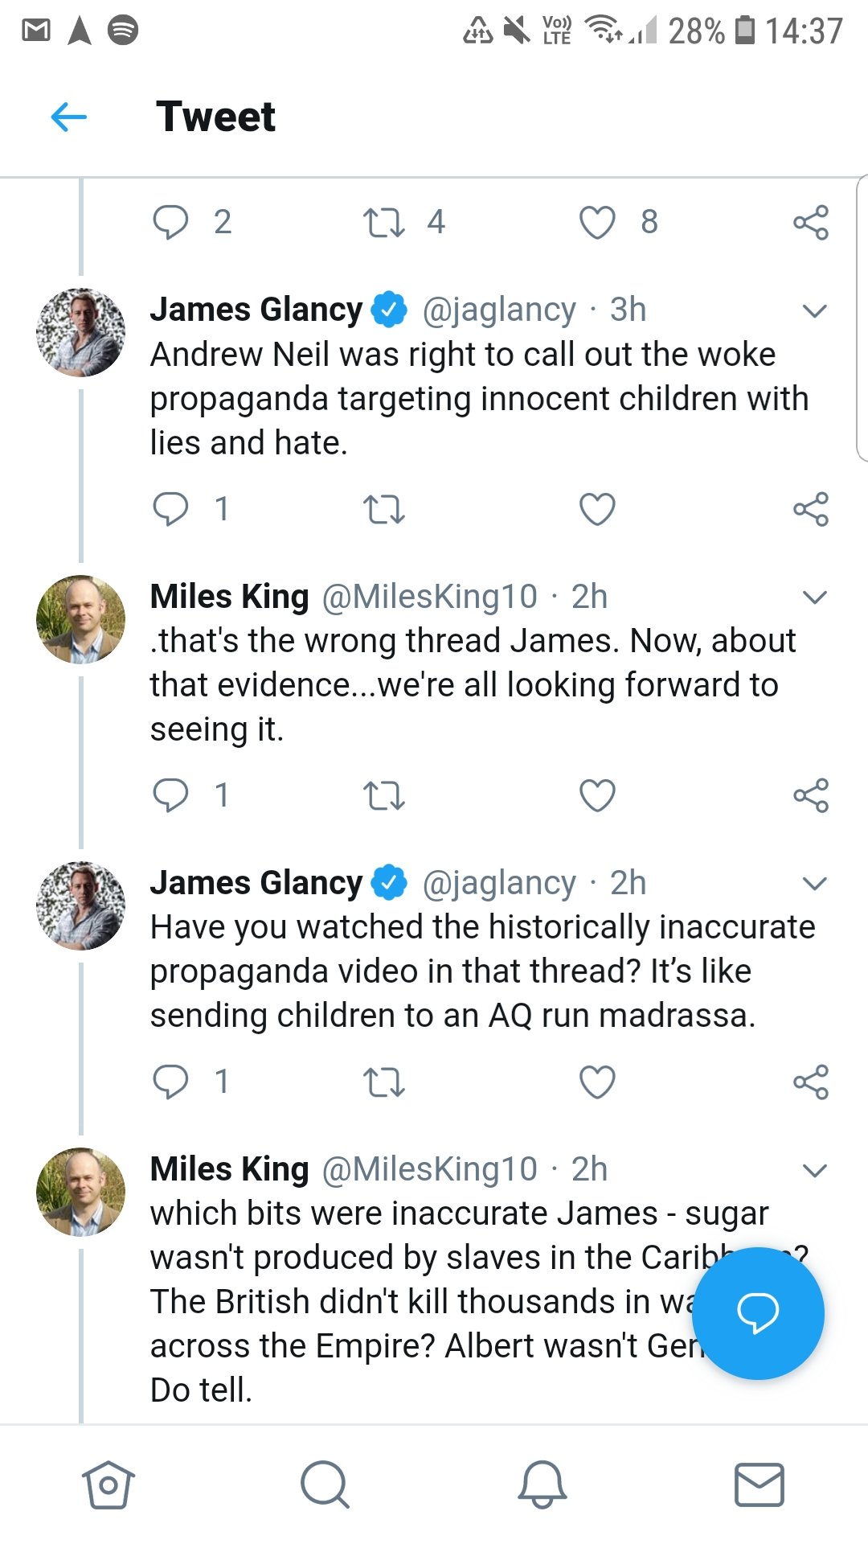Expand options chevron on Miles King's 'wrong thread' tweet
This screenshot has width=868, height=1544.
pyautogui.click(x=814, y=597)
